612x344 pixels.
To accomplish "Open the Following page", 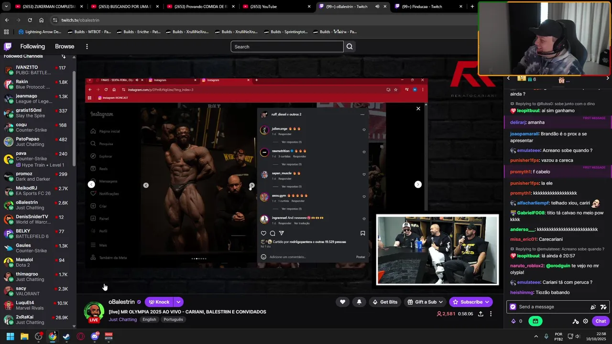I will 33,46.
